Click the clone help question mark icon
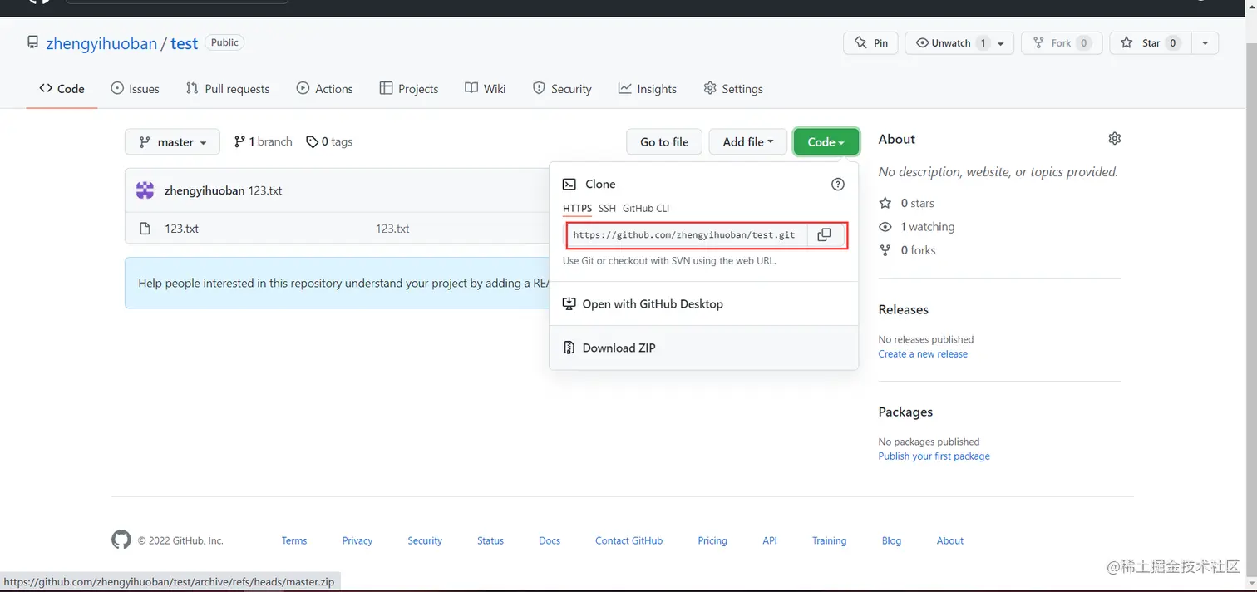 click(x=838, y=185)
